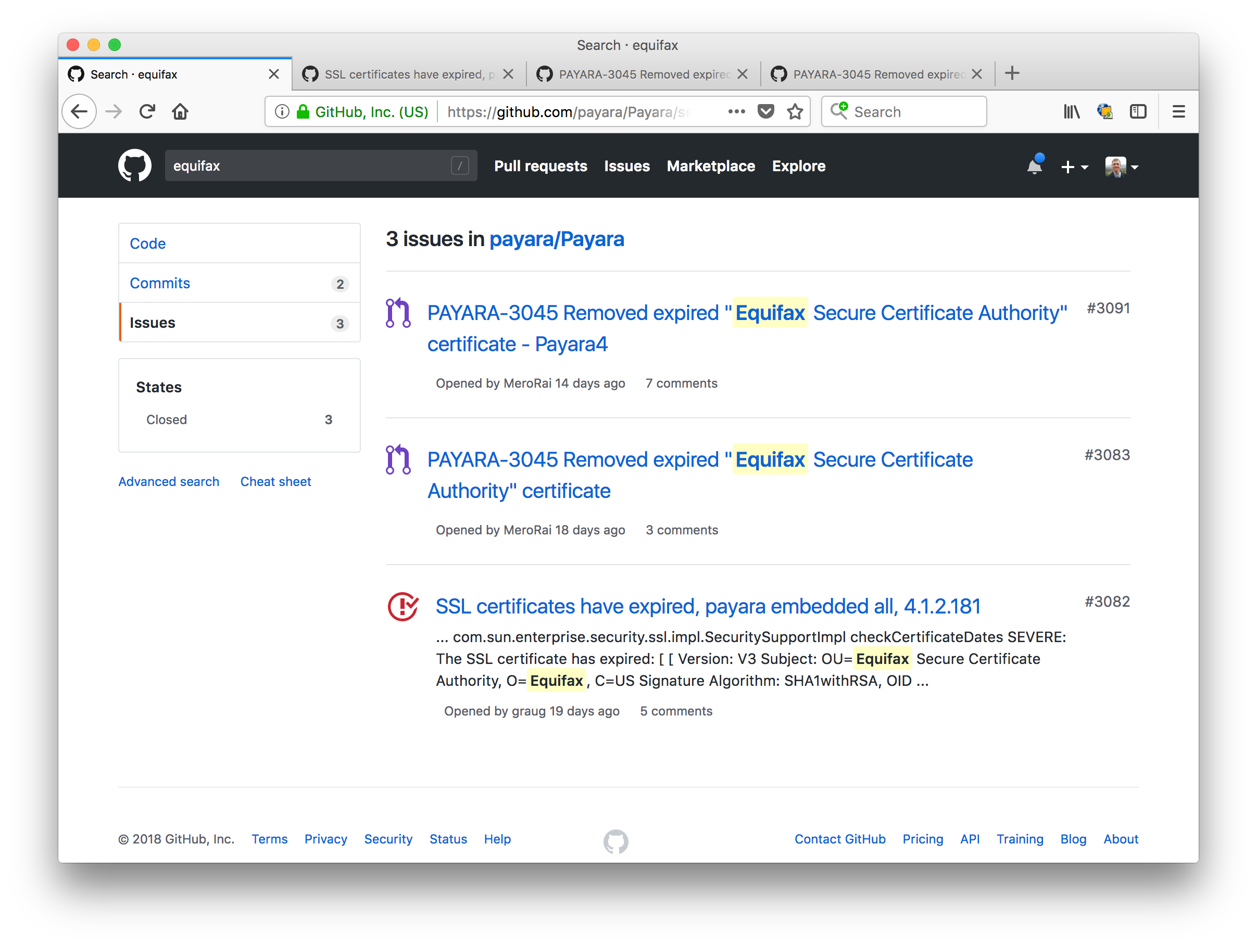The image size is (1257, 946).
Task: Open PR #3083 Removed expired Equifax certificate
Action: click(700, 475)
